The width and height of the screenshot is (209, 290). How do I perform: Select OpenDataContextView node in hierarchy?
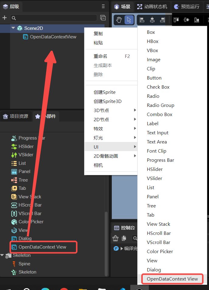pyautogui.click(x=53, y=37)
